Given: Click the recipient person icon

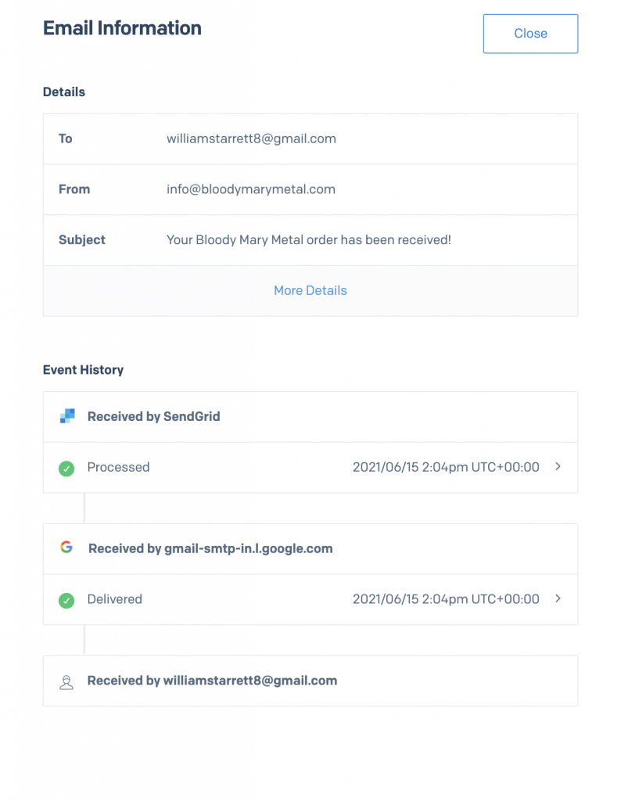Looking at the screenshot, I should (x=66, y=681).
